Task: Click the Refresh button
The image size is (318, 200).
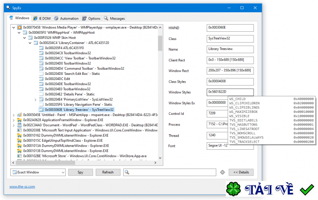Action: coord(108,172)
